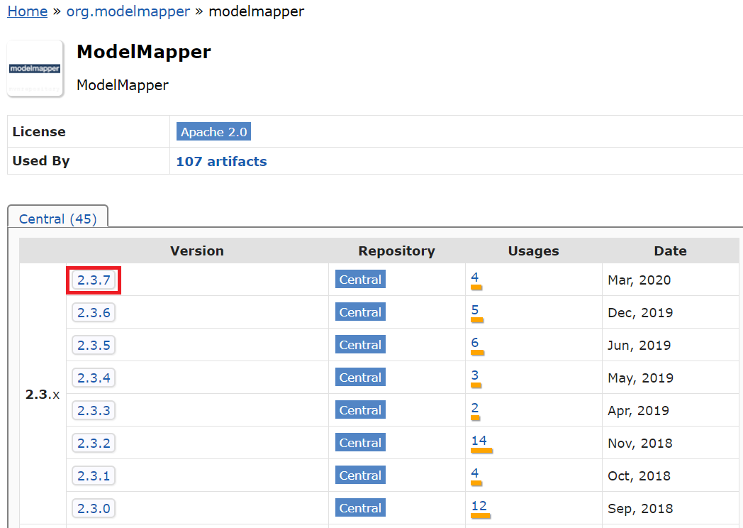This screenshot has width=743, height=528.
Task: Click Central badge in 2.3.3 row
Action: point(360,410)
